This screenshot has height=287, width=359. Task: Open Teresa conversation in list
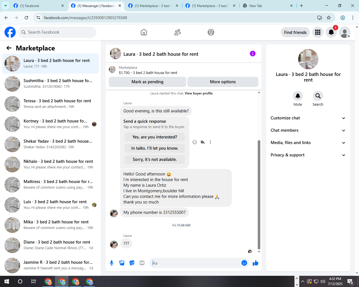[x=50, y=104]
